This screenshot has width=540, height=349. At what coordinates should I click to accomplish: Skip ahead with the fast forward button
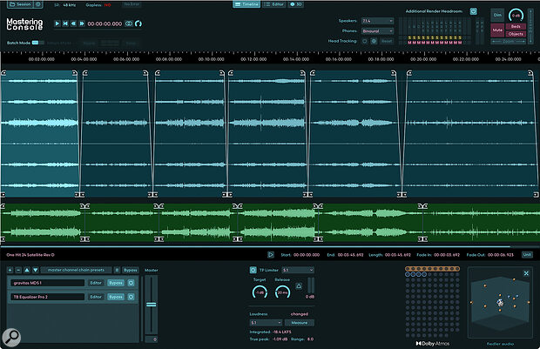point(82,23)
